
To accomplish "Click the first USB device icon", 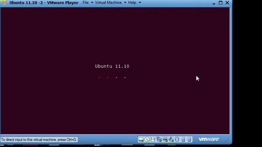I will pos(183,140).
